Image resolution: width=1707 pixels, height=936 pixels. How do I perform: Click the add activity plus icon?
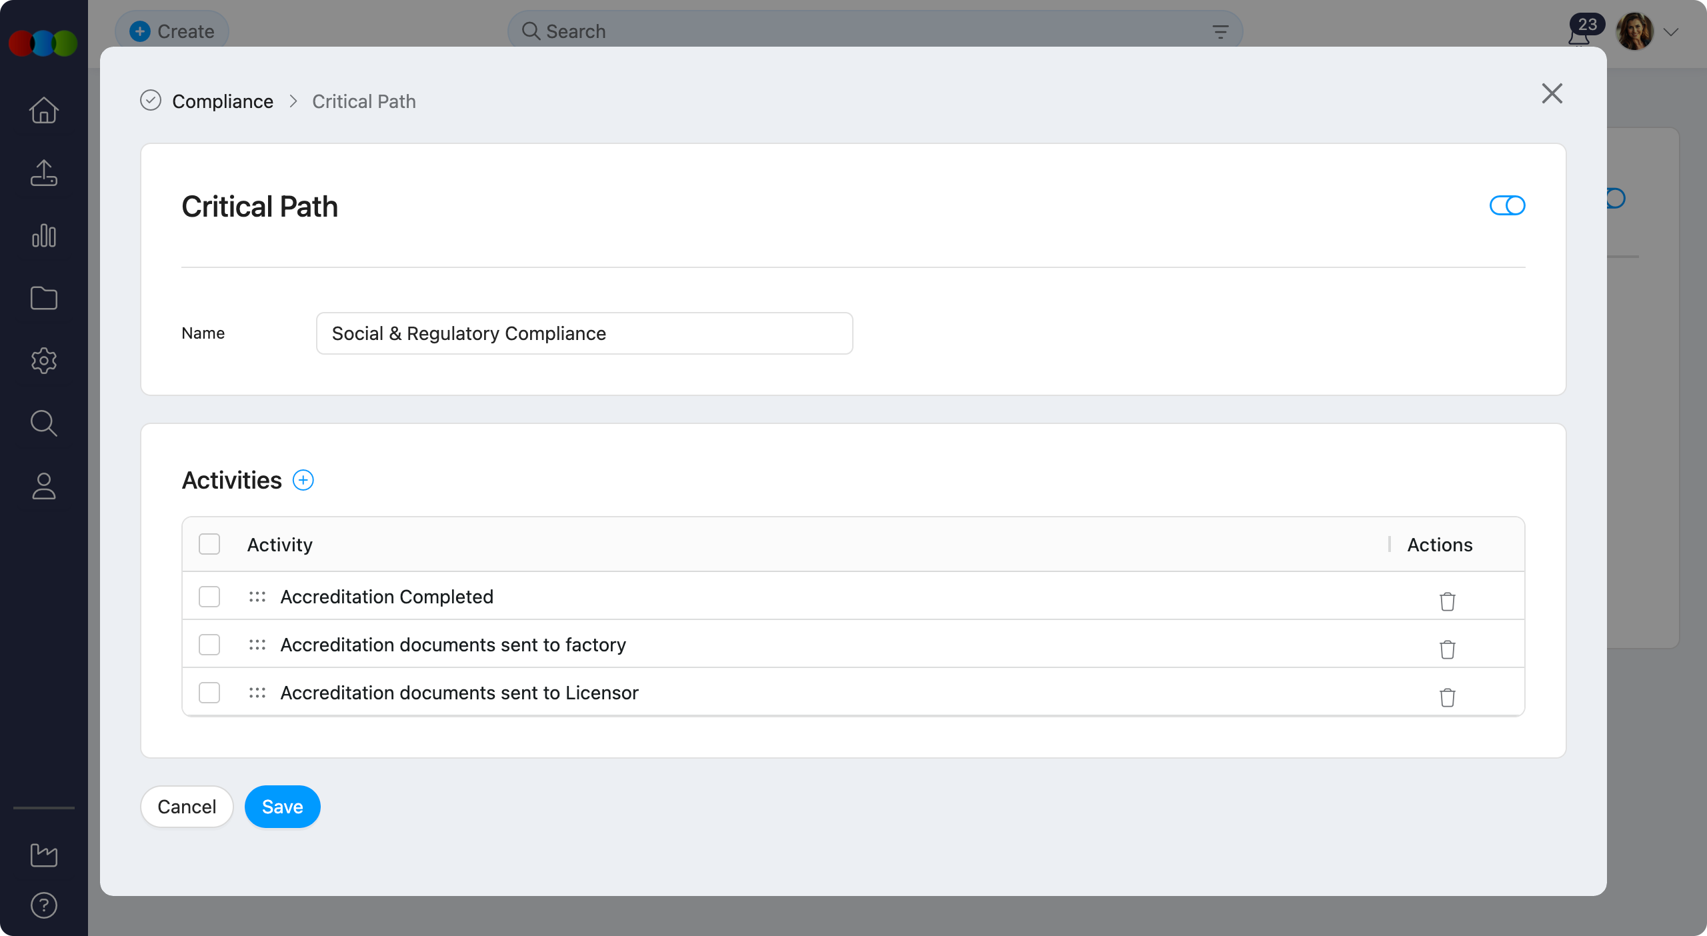click(303, 480)
